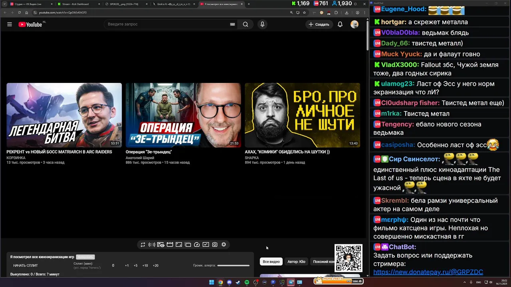Open the account avatar menu
Image resolution: width=511 pixels, height=287 pixels.
pyautogui.click(x=355, y=24)
